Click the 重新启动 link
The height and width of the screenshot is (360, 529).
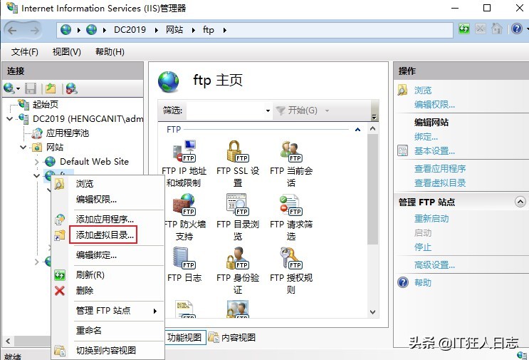[431, 219]
